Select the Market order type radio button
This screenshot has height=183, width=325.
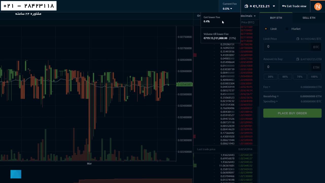tap(287, 29)
